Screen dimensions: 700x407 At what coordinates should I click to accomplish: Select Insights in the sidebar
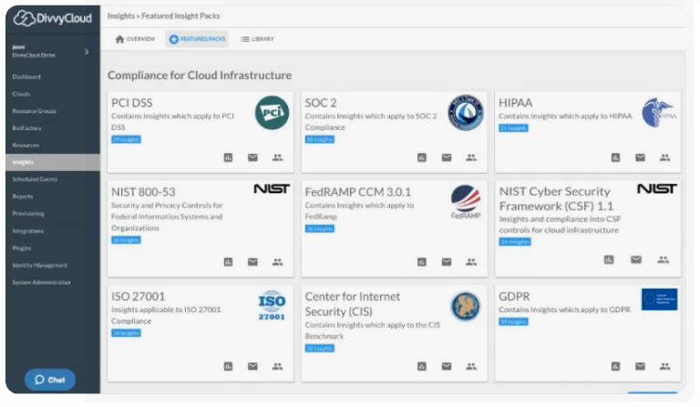click(x=53, y=162)
